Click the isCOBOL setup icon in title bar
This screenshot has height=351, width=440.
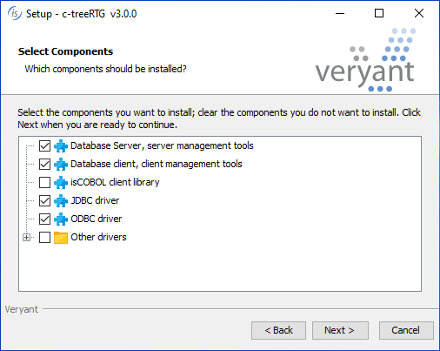(14, 14)
